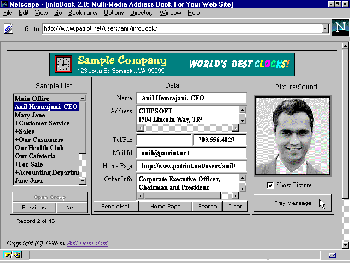Image resolution: width=350 pixels, height=263 pixels.
Task: Click the clock icon in Sample Company banner
Action: pos(63,65)
